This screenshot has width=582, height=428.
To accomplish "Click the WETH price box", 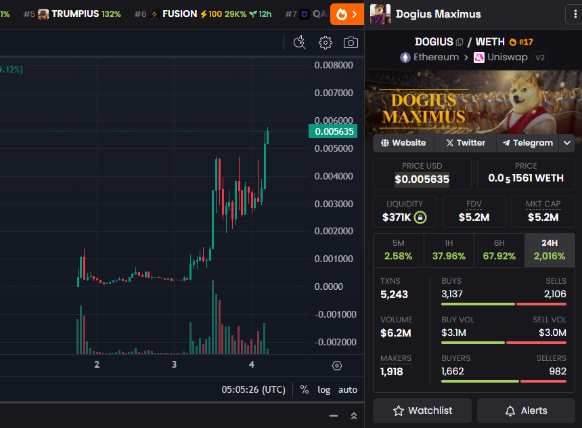I will coord(526,174).
